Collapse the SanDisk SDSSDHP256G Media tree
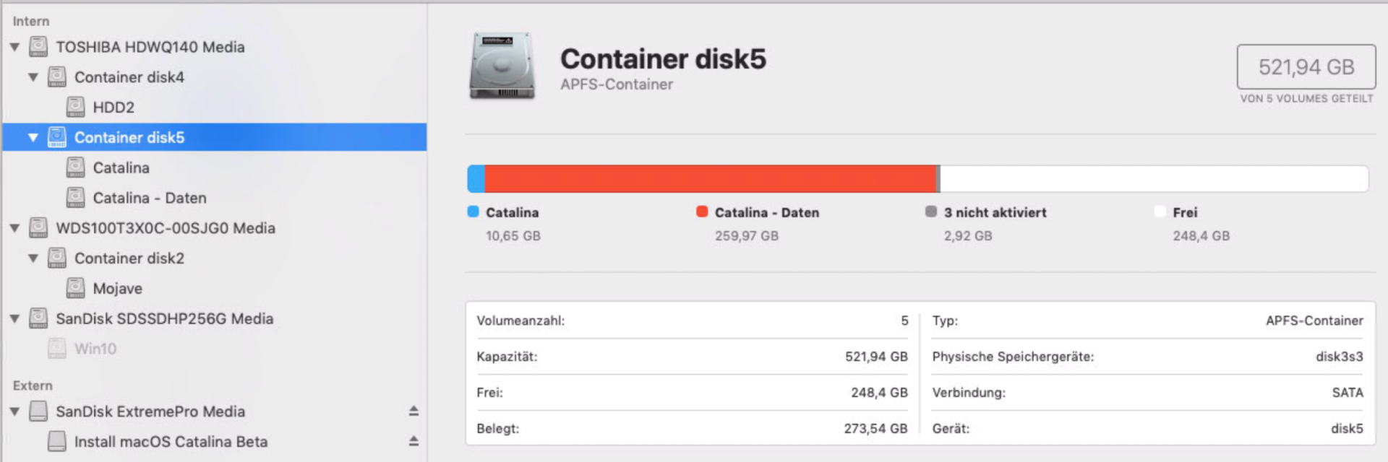Screen dimensions: 1388x462 [14, 319]
